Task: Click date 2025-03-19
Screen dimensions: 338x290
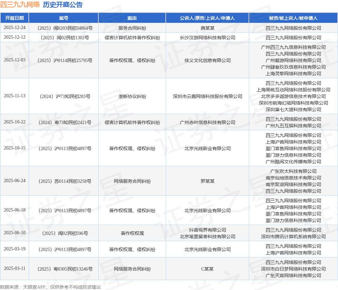Action: tap(15, 249)
